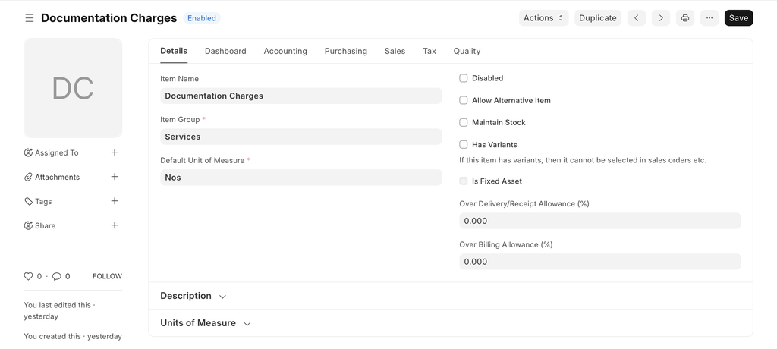
Task: Enable Allow Alternative Item checkbox
Action: (x=464, y=100)
